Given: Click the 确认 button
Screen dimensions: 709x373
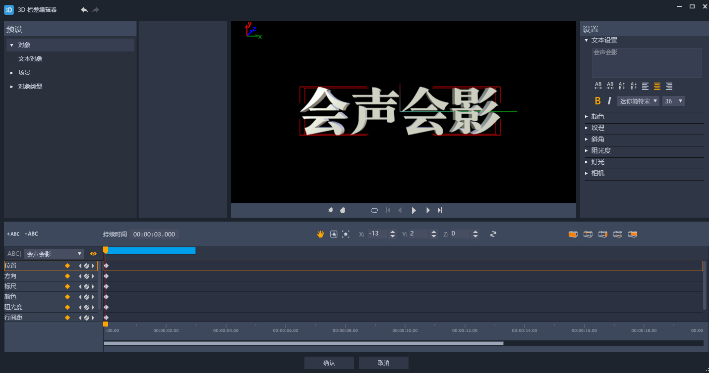Looking at the screenshot, I should tap(329, 363).
